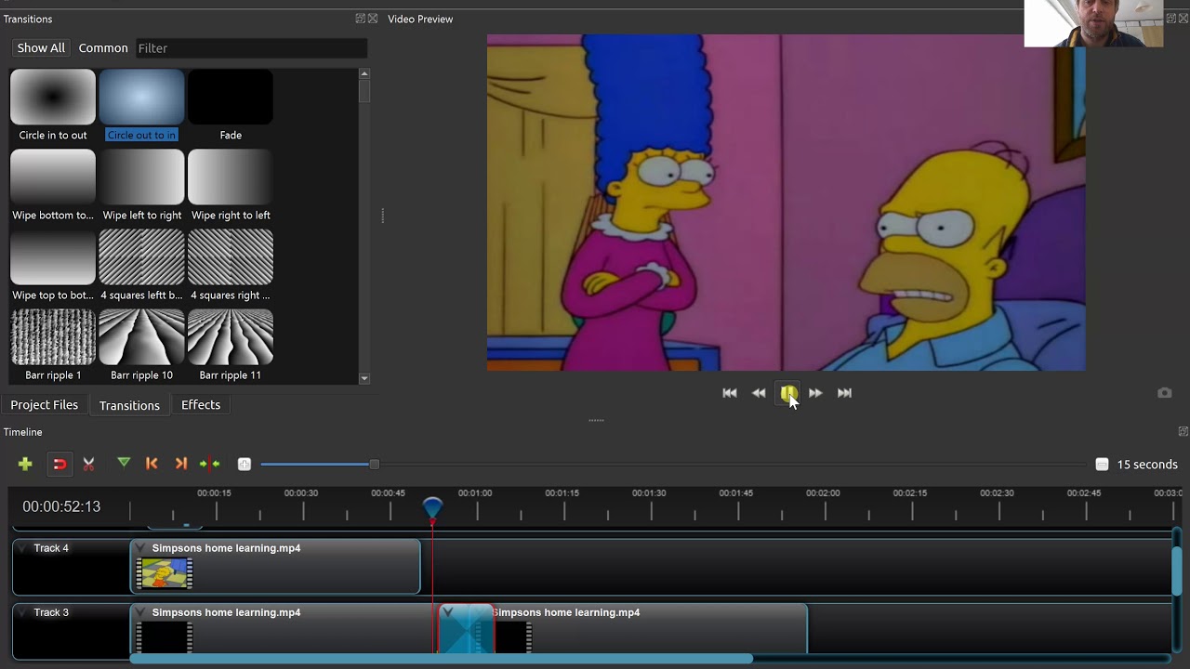Show Common transitions only

click(103, 48)
